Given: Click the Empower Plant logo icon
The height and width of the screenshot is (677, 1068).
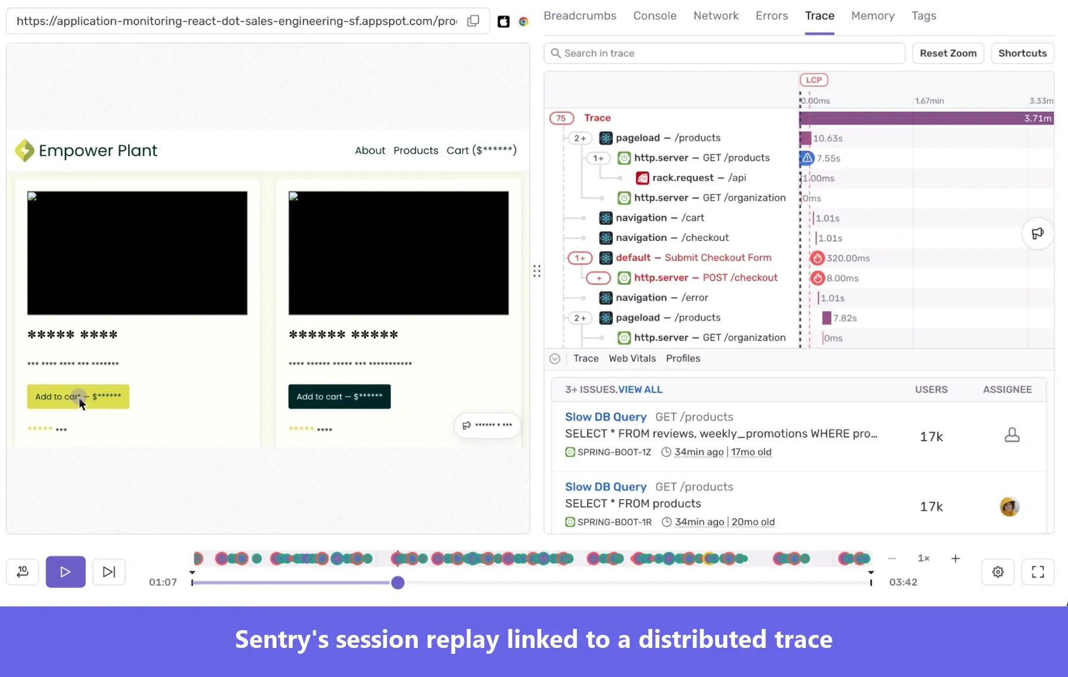Looking at the screenshot, I should point(24,151).
